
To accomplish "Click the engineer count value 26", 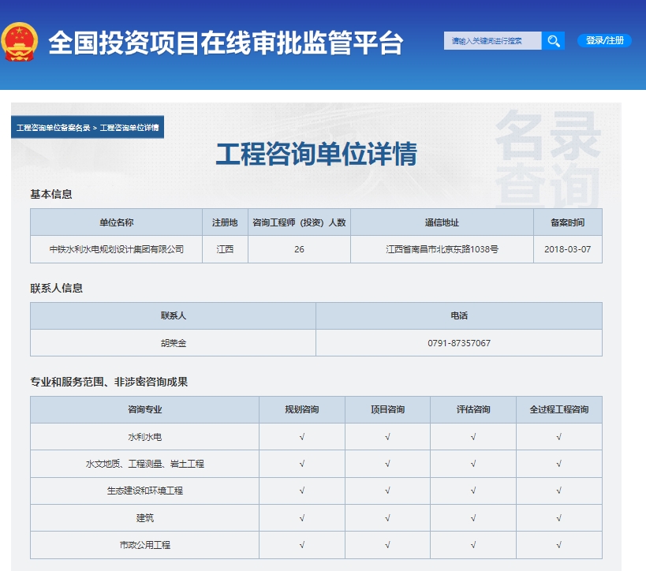I will [299, 249].
